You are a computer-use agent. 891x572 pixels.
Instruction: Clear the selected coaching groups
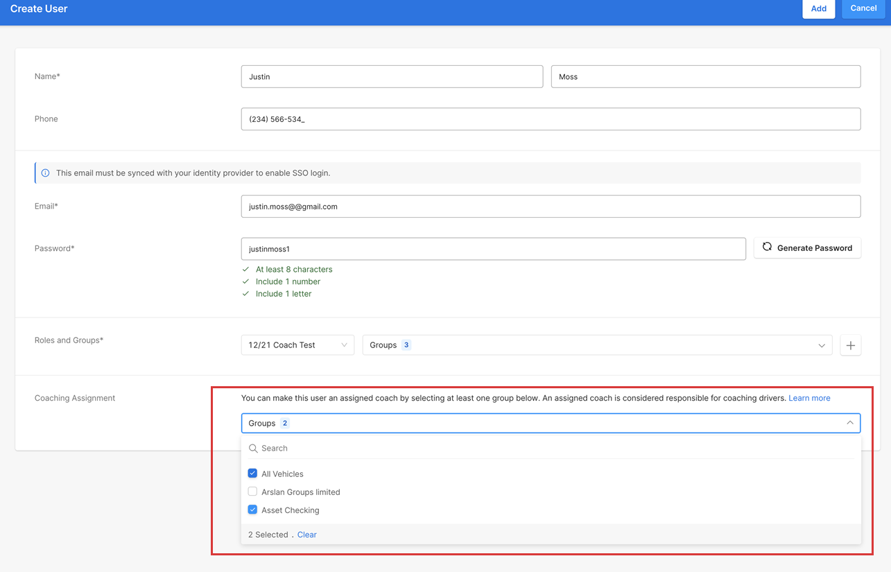(306, 535)
